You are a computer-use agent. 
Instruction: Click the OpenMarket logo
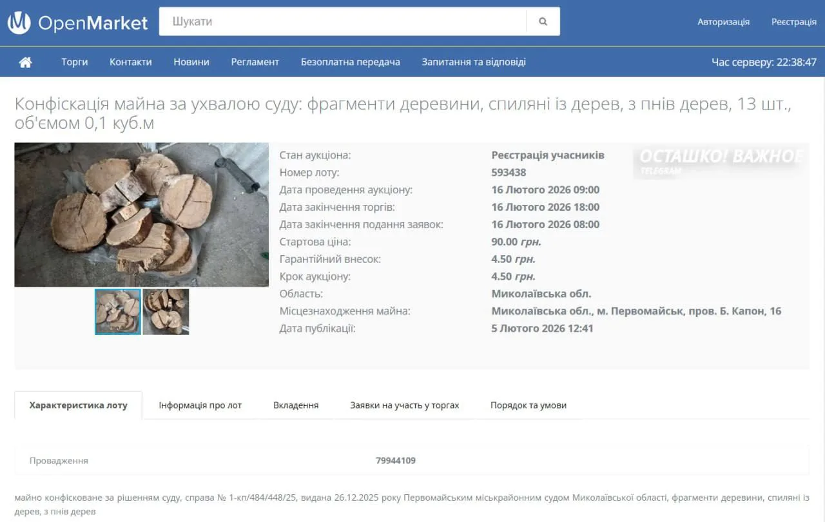77,23
